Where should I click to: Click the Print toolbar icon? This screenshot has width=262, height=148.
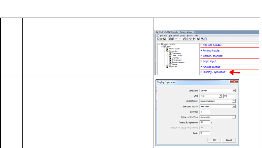point(169,38)
